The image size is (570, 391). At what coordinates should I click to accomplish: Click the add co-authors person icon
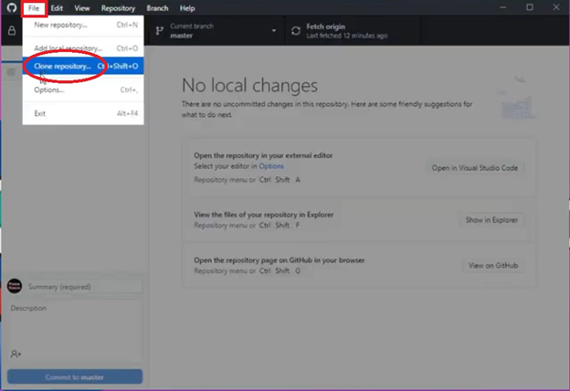click(x=16, y=354)
